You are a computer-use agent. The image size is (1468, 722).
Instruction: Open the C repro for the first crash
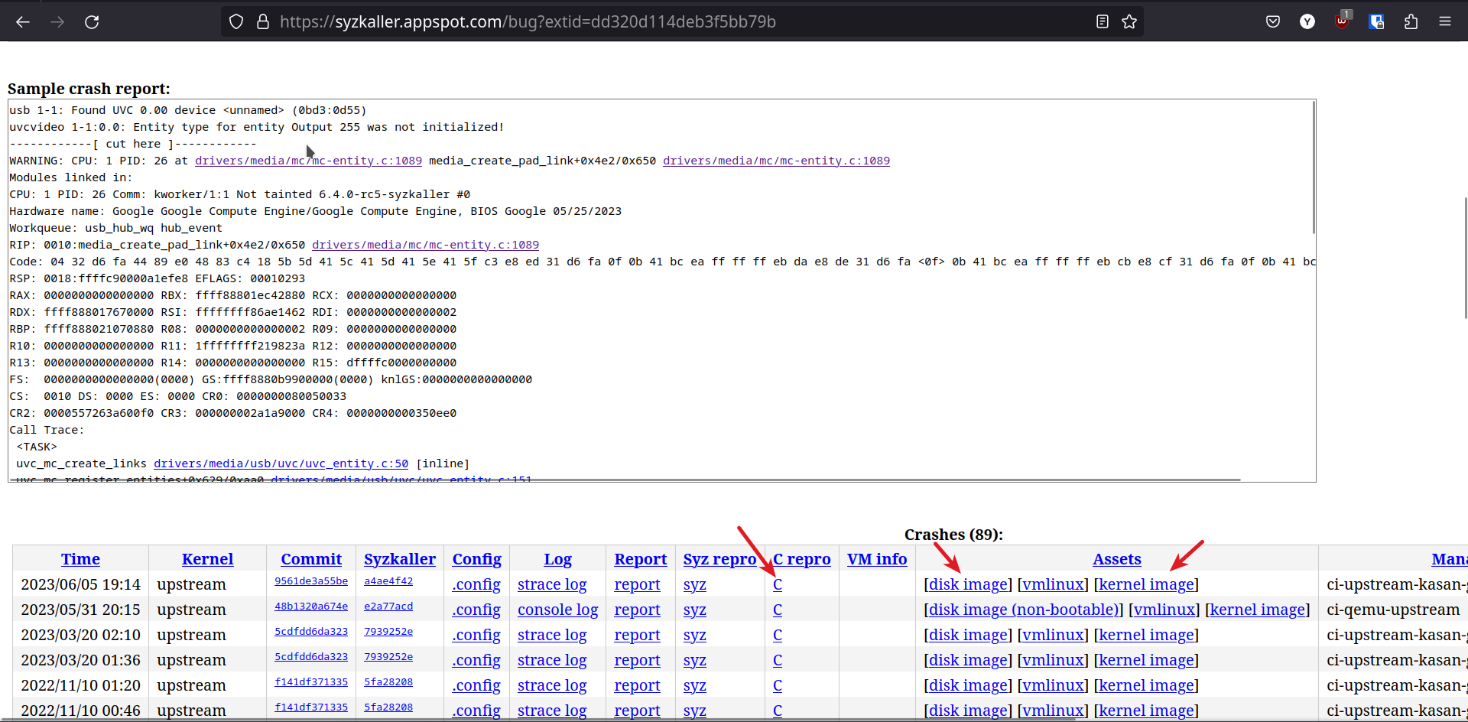coord(778,584)
